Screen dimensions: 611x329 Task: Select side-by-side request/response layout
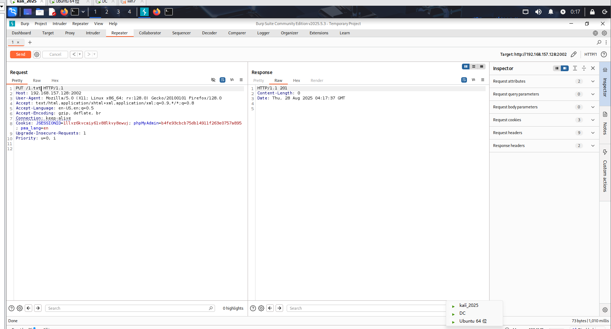[466, 67]
